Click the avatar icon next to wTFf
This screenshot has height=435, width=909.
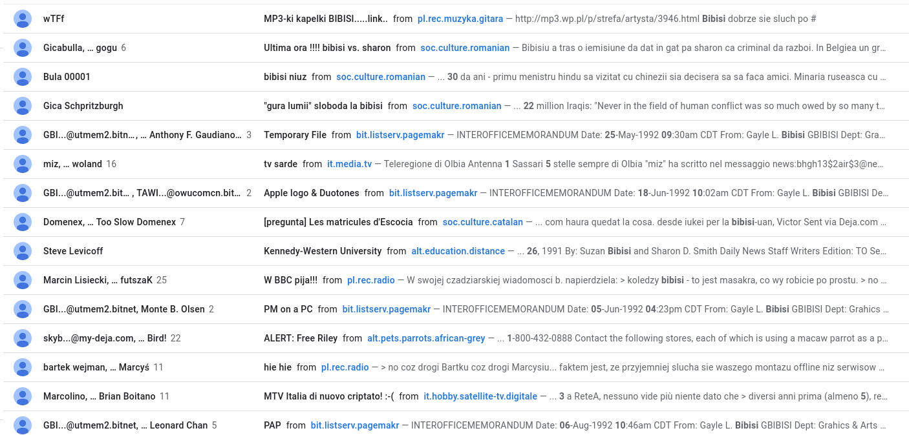pos(23,19)
